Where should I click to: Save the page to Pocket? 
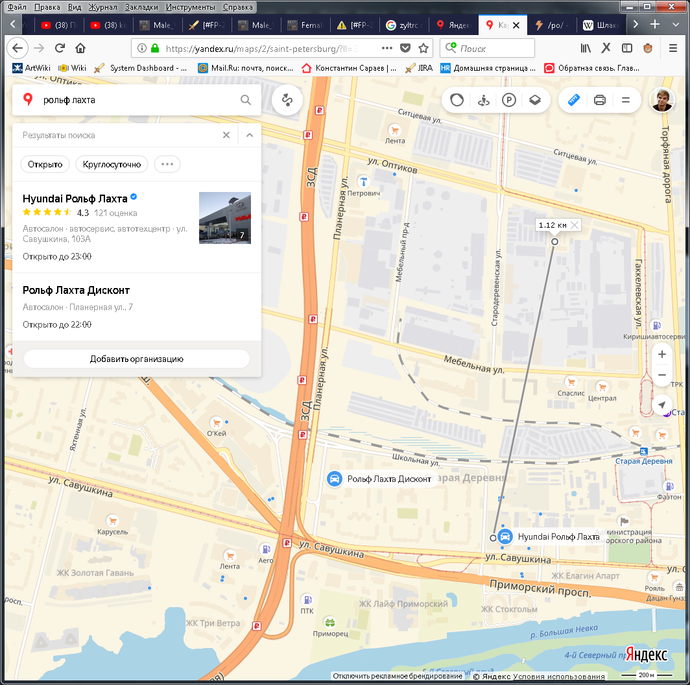click(405, 48)
